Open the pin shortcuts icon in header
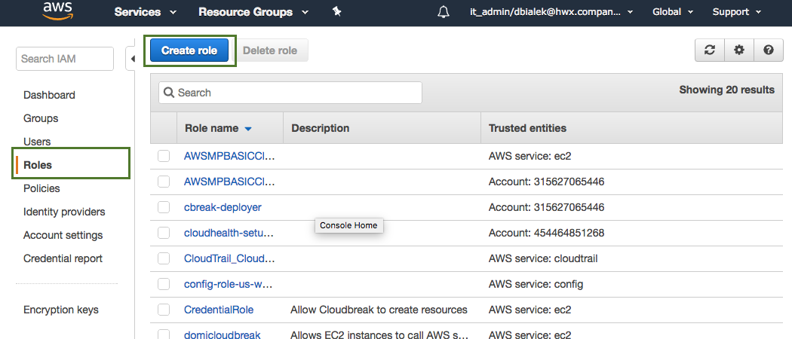This screenshot has height=339, width=792. 336,11
